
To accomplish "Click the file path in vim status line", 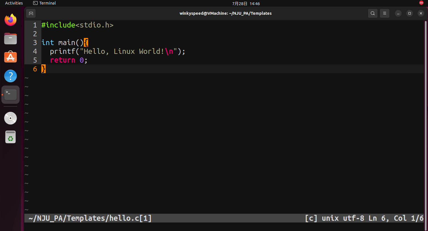I will point(90,218).
